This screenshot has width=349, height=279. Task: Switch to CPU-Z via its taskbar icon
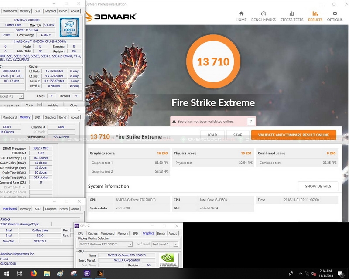click(87, 273)
